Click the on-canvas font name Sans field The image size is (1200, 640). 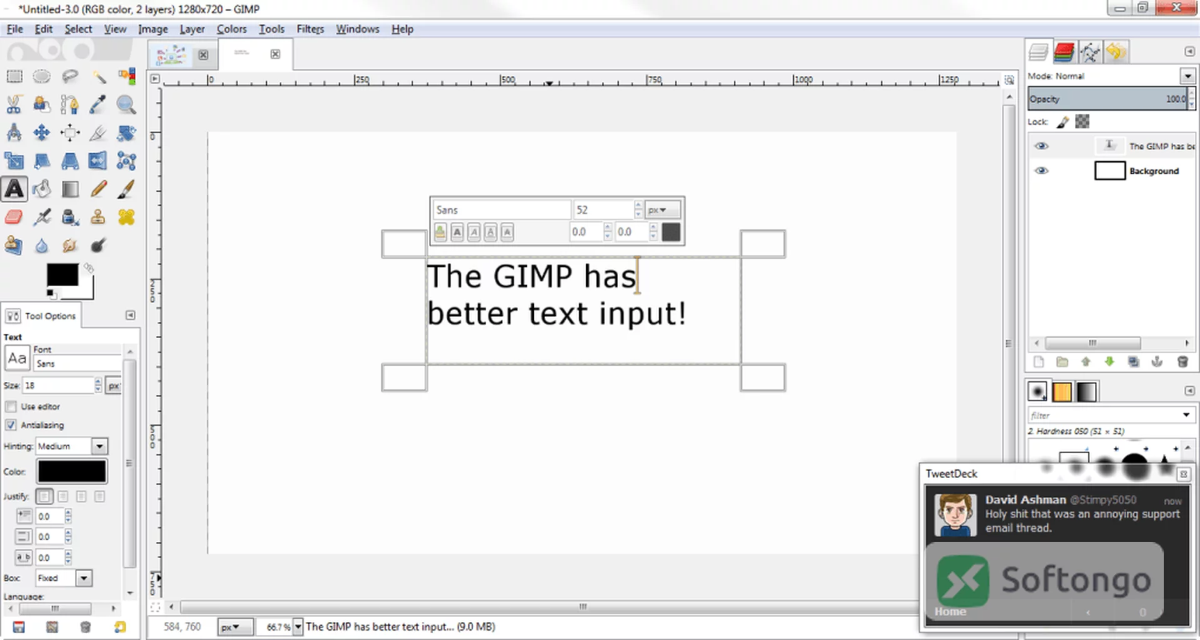(501, 210)
